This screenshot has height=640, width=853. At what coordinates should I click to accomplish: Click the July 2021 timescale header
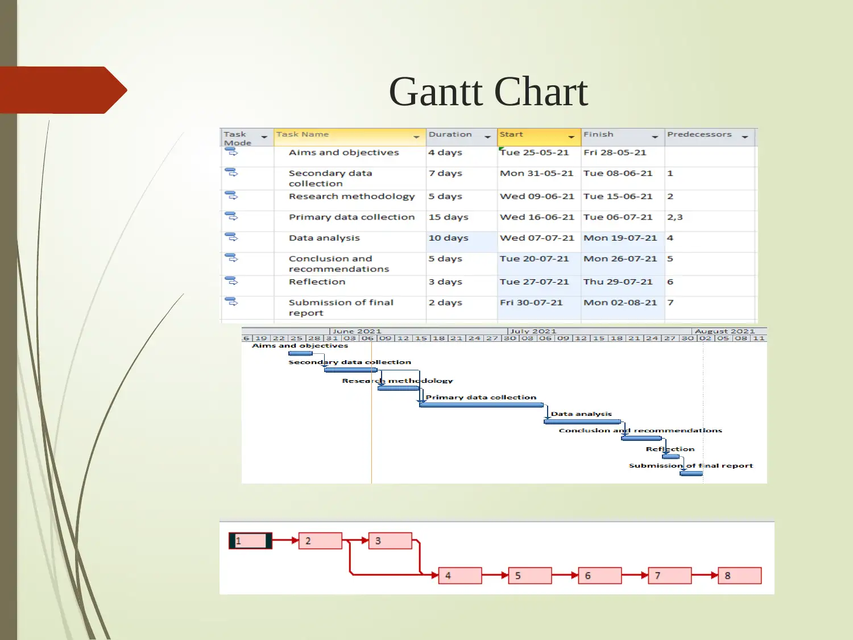tap(599, 331)
